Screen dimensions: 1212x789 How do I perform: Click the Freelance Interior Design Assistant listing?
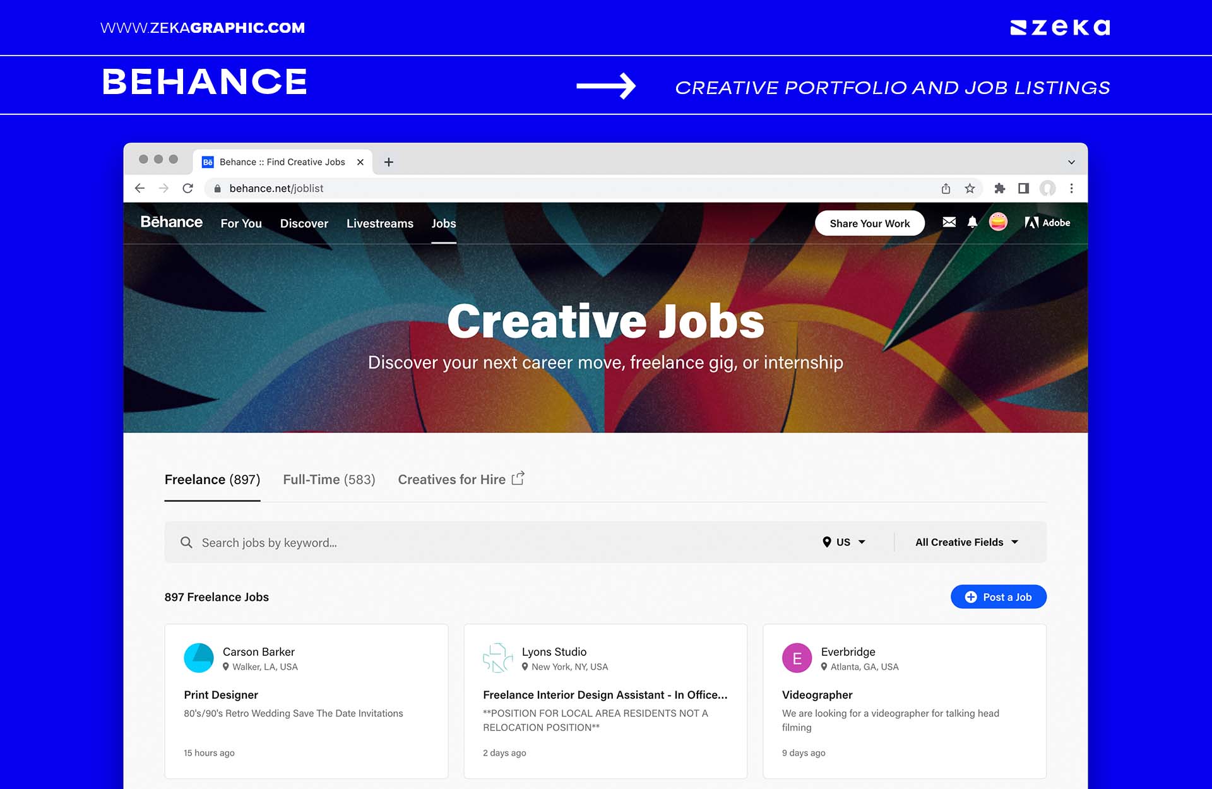605,695
